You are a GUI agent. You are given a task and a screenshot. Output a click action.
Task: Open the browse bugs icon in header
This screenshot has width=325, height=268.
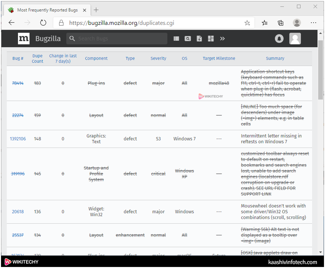coord(176,39)
